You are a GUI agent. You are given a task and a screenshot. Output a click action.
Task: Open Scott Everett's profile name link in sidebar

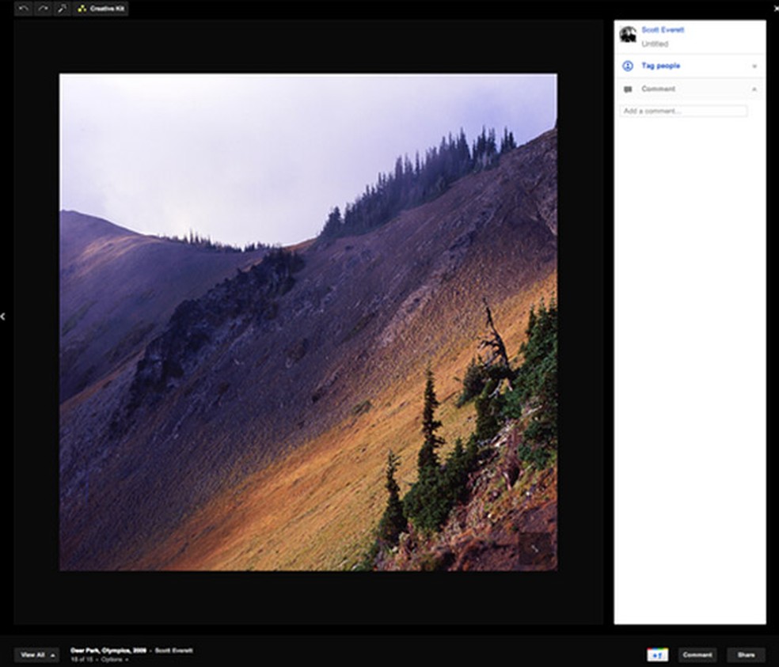coord(663,30)
